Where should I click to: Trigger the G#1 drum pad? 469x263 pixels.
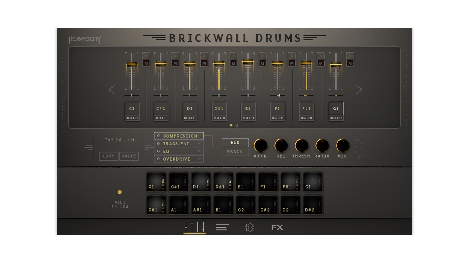156,205
